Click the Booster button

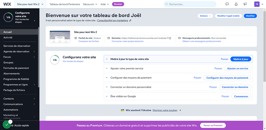pyautogui.click(x=118, y=4)
